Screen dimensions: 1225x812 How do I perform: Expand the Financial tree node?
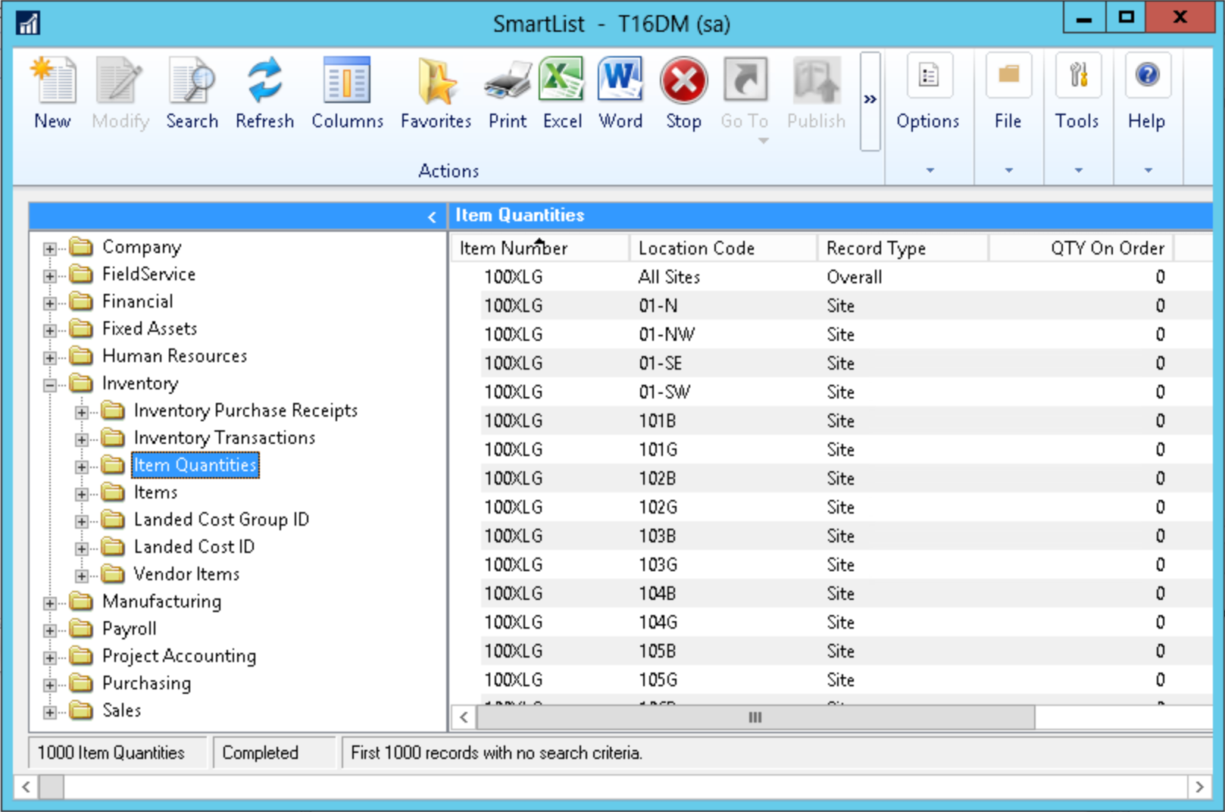point(50,303)
